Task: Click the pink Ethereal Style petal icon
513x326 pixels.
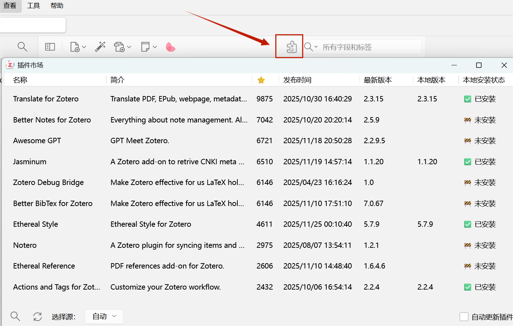Action: 171,47
